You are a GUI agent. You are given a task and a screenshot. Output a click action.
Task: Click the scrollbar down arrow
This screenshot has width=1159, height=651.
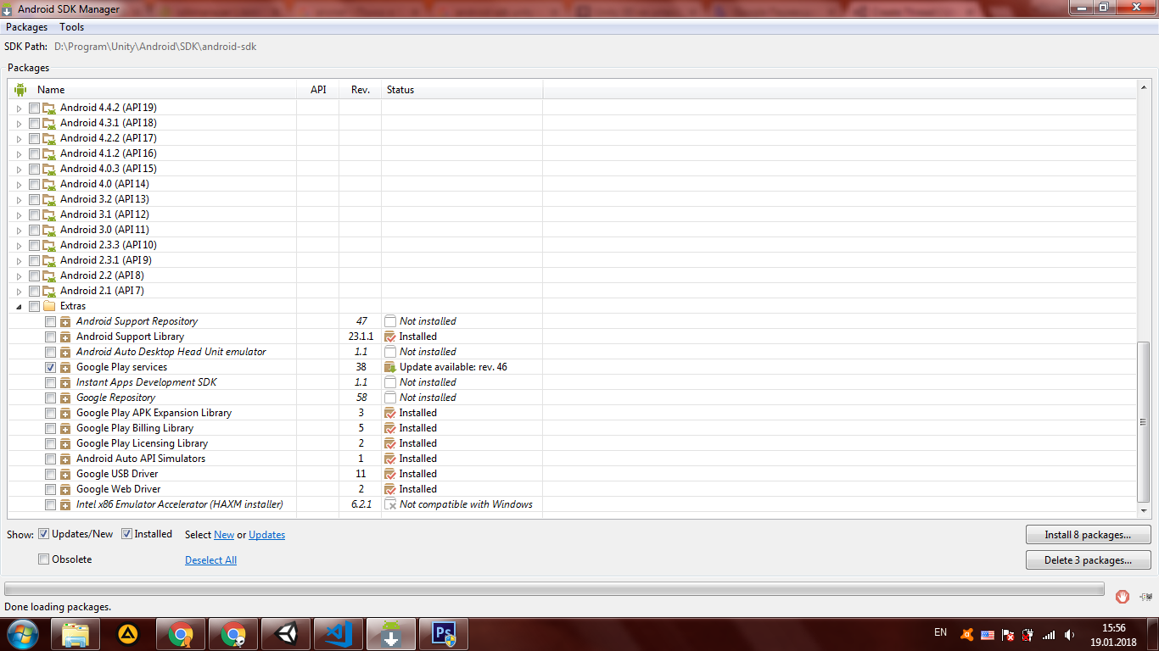[x=1144, y=511]
